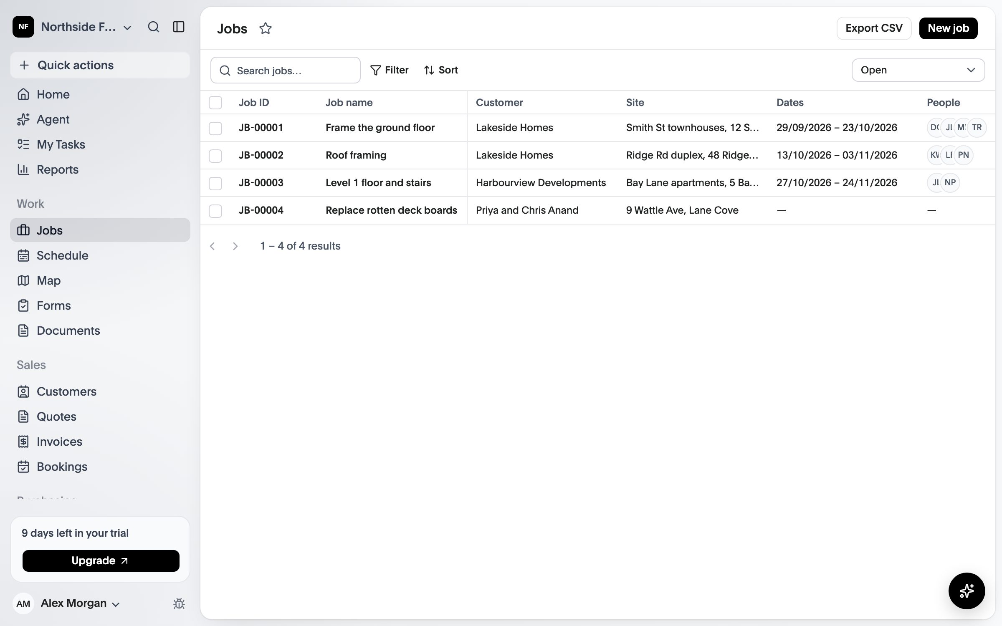Open the Sort options
The height and width of the screenshot is (626, 1002).
point(441,70)
